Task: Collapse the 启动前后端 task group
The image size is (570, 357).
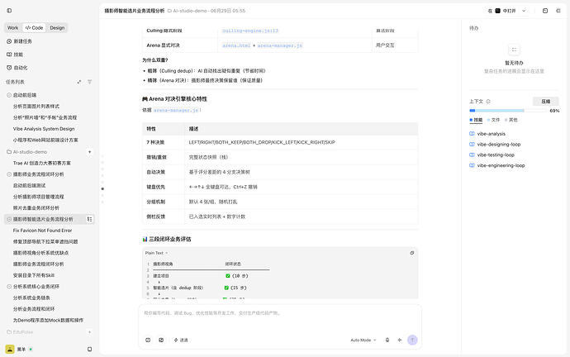Action: [9, 95]
